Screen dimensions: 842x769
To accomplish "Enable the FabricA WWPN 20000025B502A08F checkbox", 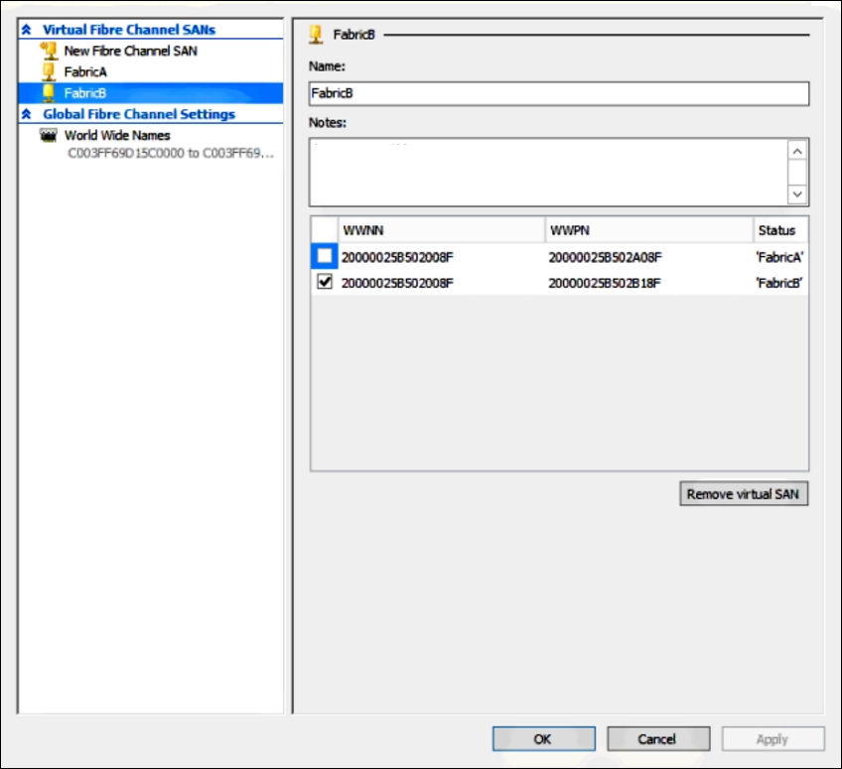I will (325, 257).
